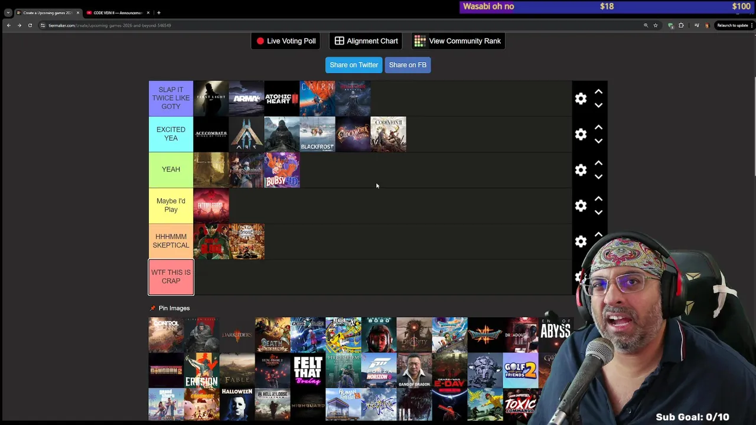Select the ARMA 4 game thumbnail
The image size is (756, 425).
[x=246, y=99]
